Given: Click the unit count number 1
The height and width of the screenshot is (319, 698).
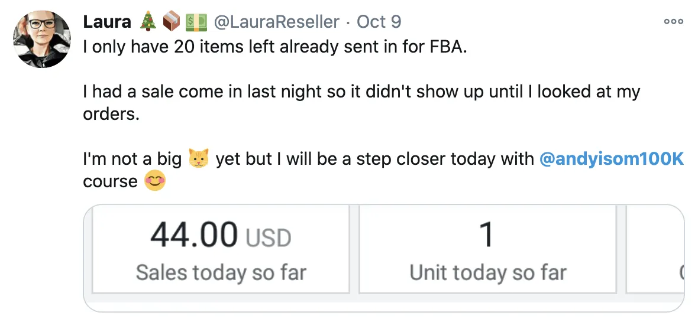Looking at the screenshot, I should pos(487,235).
